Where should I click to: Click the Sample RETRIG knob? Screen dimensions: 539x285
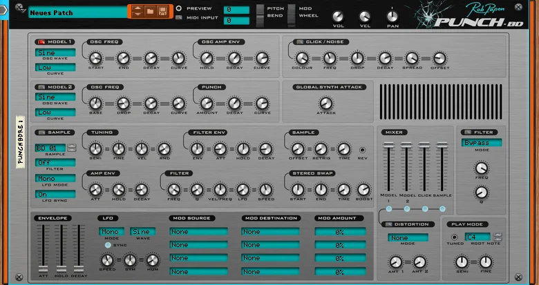[321, 149]
